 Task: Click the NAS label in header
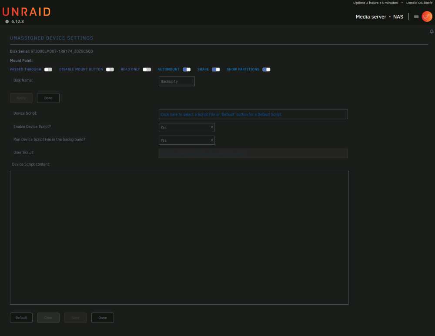point(398,17)
